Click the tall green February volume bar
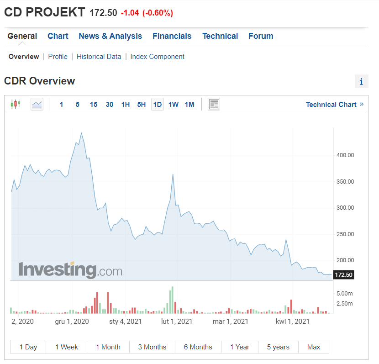The image size is (379, 364). point(172,300)
